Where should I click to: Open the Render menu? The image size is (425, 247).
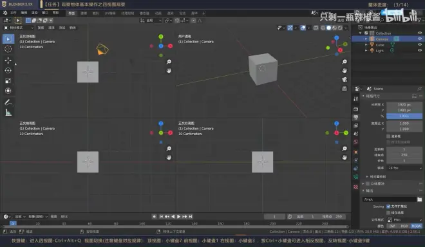34,13
